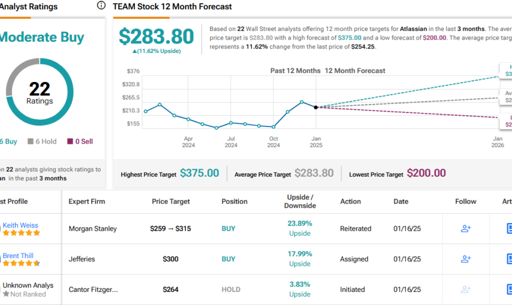512x305 pixels.
Task: Click the Analyst Ratings info icon
Action: click(x=101, y=5)
